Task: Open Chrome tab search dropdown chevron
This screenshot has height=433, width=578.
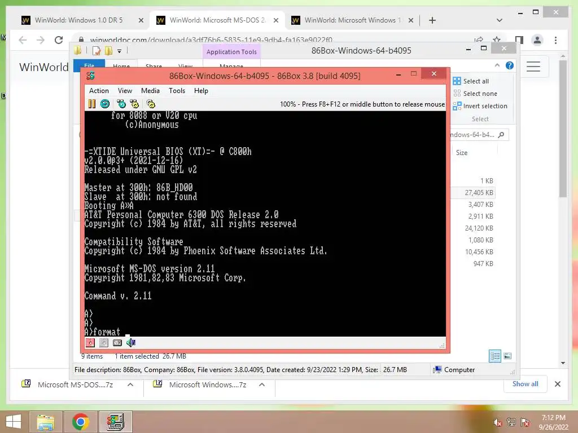Action: click(x=500, y=20)
